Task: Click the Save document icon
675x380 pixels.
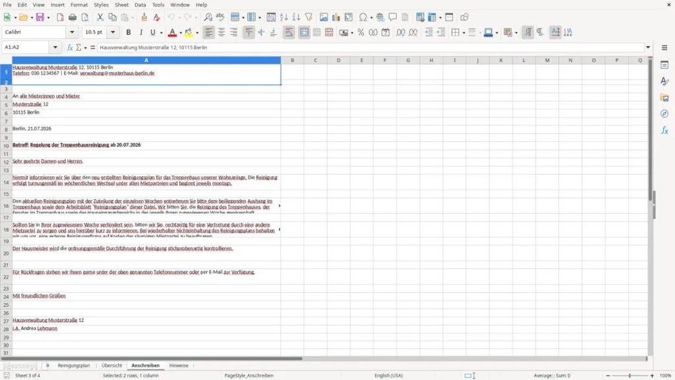Action: (x=40, y=17)
